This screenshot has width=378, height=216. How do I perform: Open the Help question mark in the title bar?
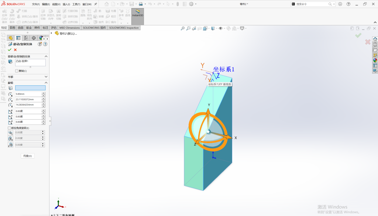point(348,4)
